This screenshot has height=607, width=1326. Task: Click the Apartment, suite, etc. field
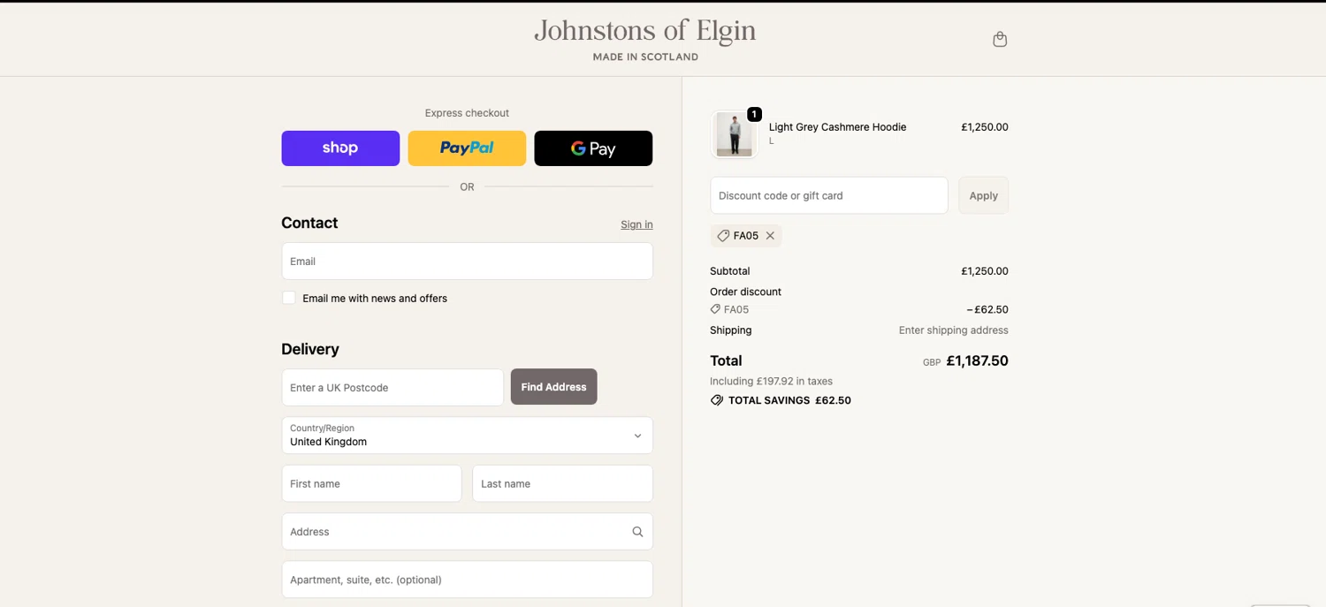point(467,580)
